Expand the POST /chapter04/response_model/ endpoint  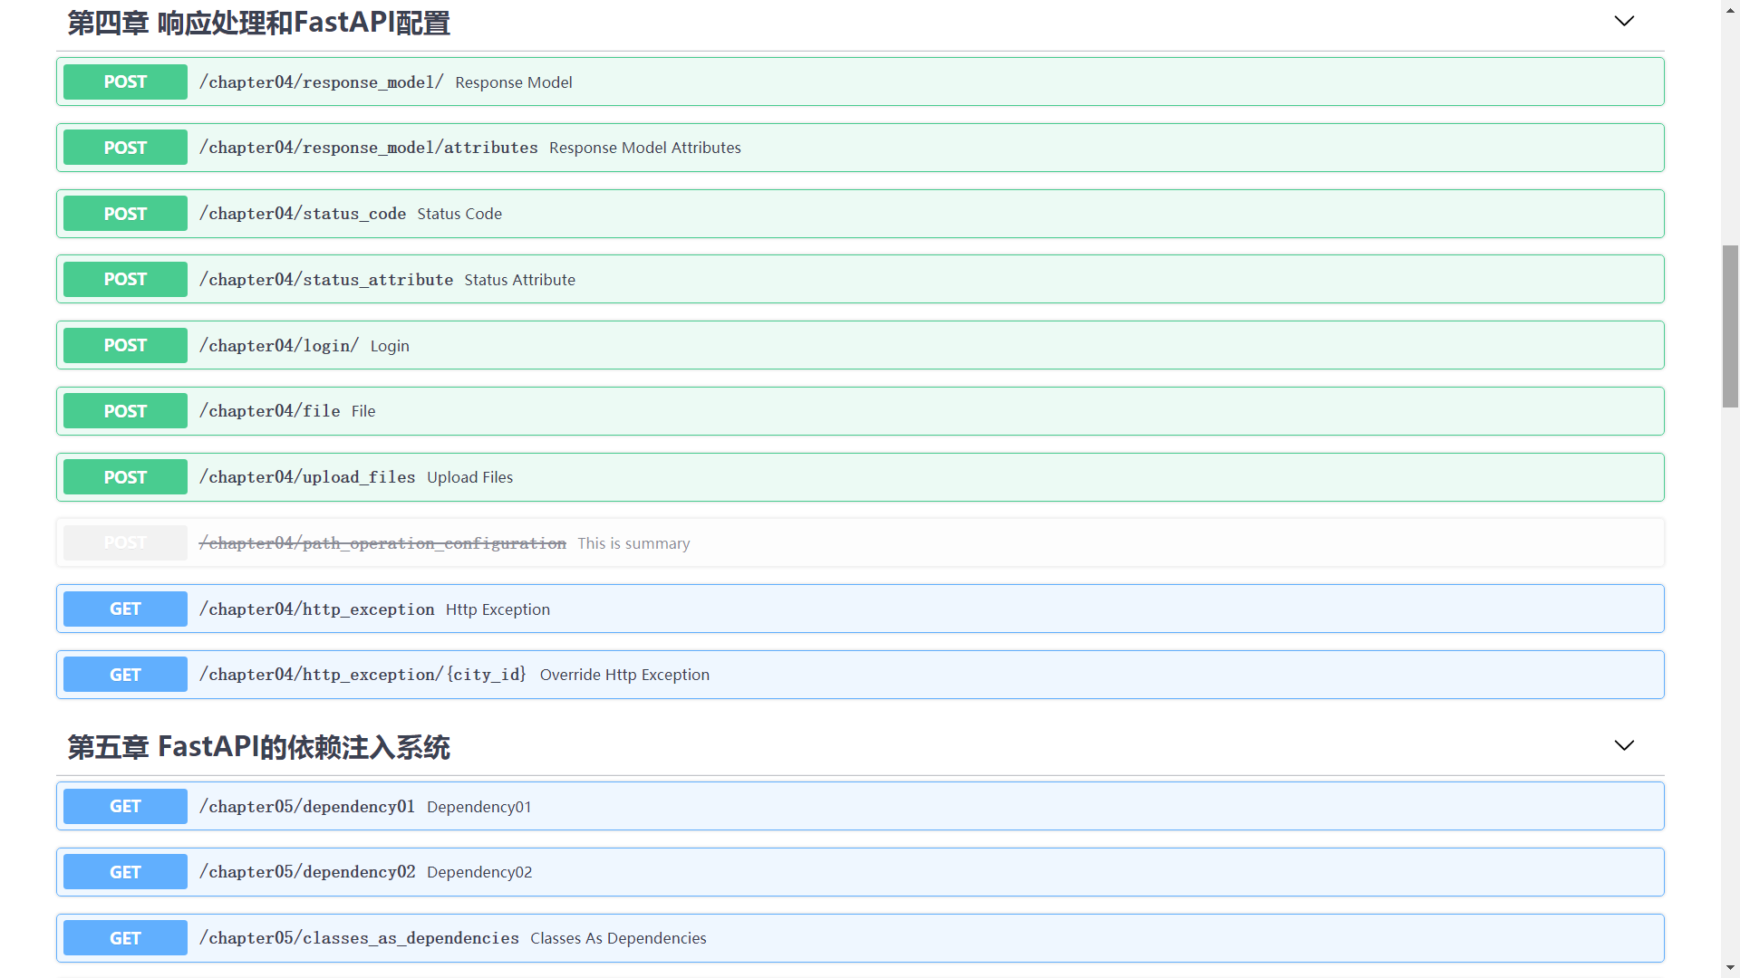point(321,82)
